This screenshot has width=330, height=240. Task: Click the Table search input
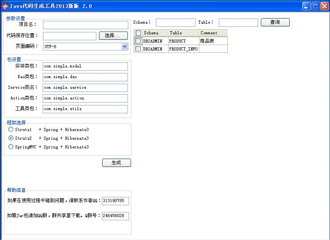click(238, 23)
